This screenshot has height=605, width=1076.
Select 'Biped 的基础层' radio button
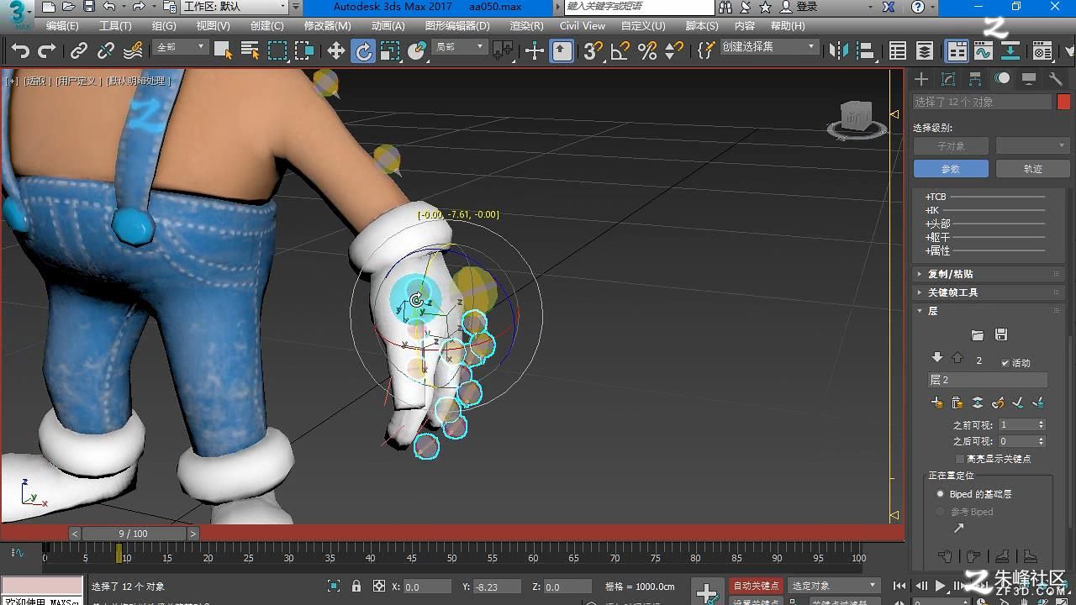click(x=940, y=494)
